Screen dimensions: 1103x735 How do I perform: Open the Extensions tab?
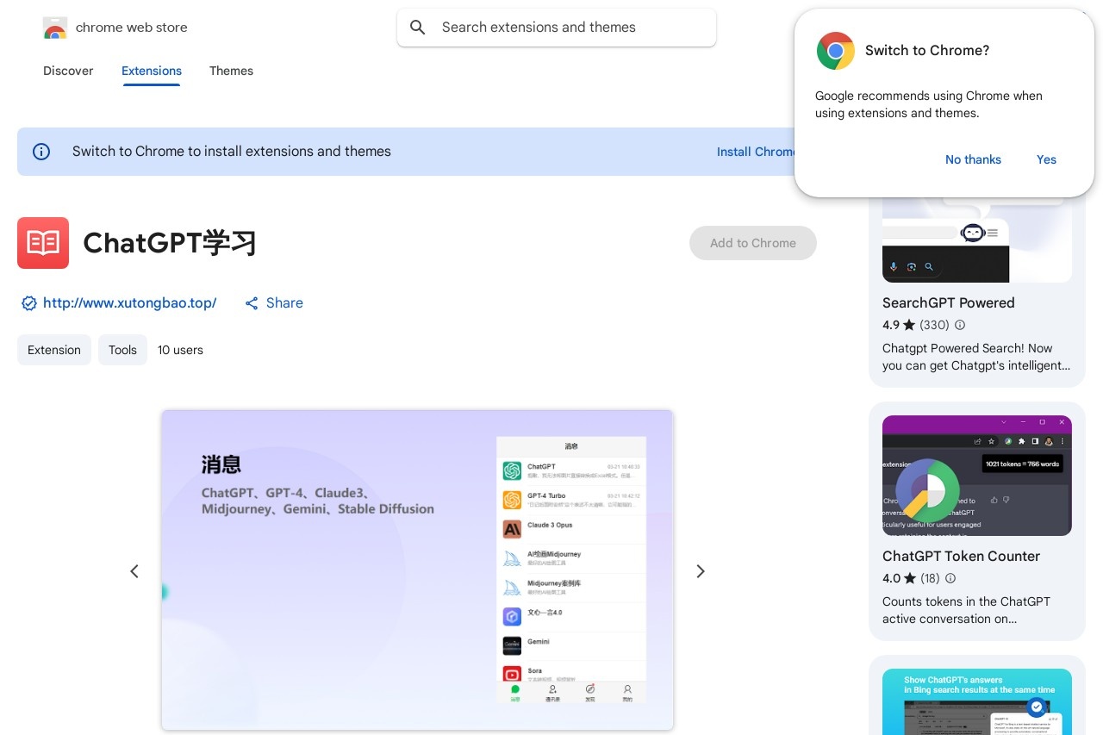tap(152, 71)
